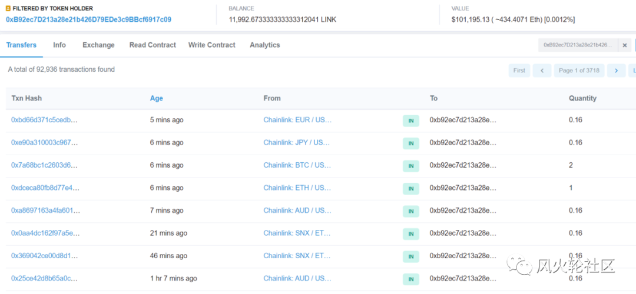Click the Txn Hash column header
This screenshot has width=636, height=294.
[26, 98]
